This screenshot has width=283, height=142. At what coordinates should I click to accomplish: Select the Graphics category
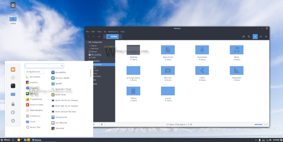coord(32,82)
